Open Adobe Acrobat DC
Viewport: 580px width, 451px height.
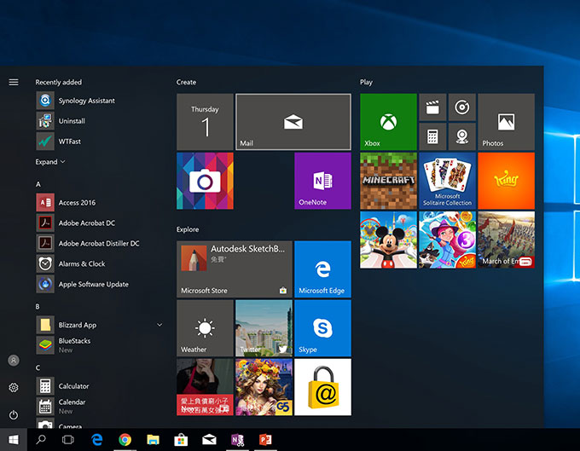coord(99,223)
